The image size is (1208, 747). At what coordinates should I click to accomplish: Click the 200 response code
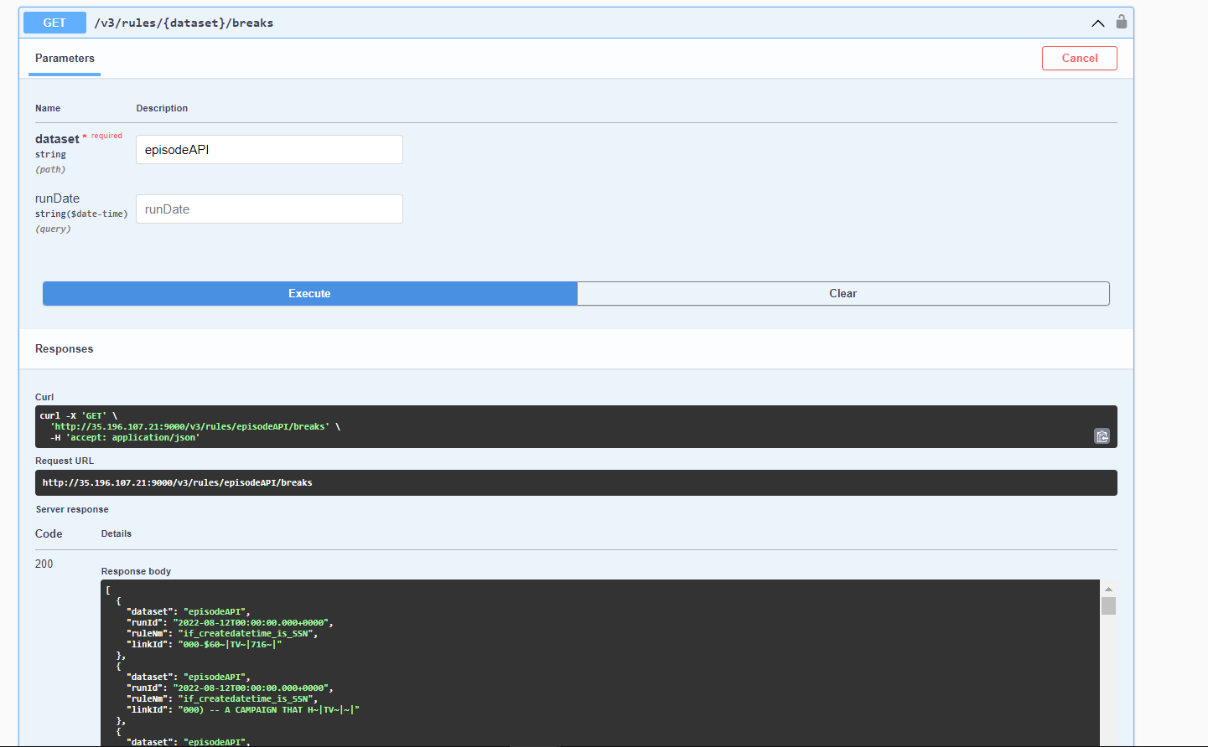pyautogui.click(x=44, y=564)
